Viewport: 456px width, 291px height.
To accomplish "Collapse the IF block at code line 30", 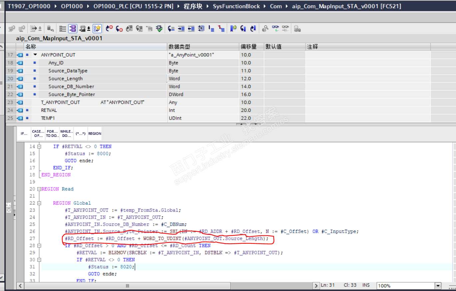I will pyautogui.click(x=39, y=260).
